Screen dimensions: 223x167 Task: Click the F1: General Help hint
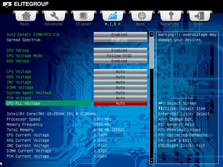pos(176,125)
